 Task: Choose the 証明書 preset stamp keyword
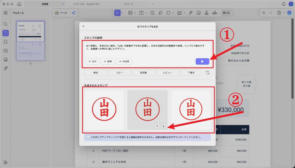pyautogui.click(x=143, y=73)
